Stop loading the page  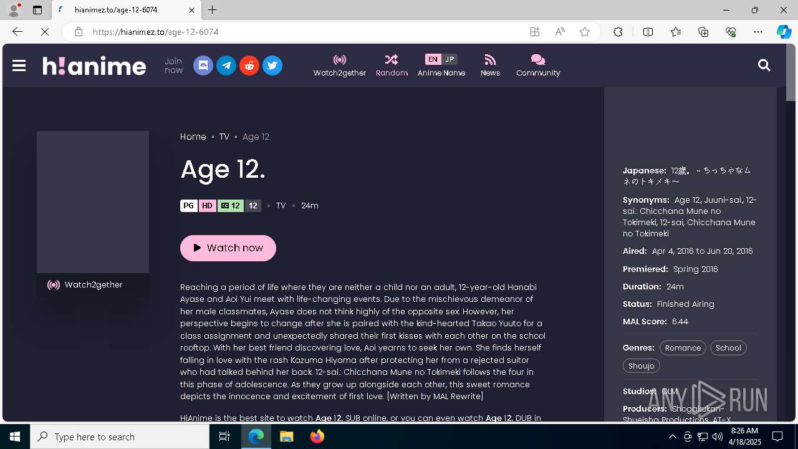44,32
